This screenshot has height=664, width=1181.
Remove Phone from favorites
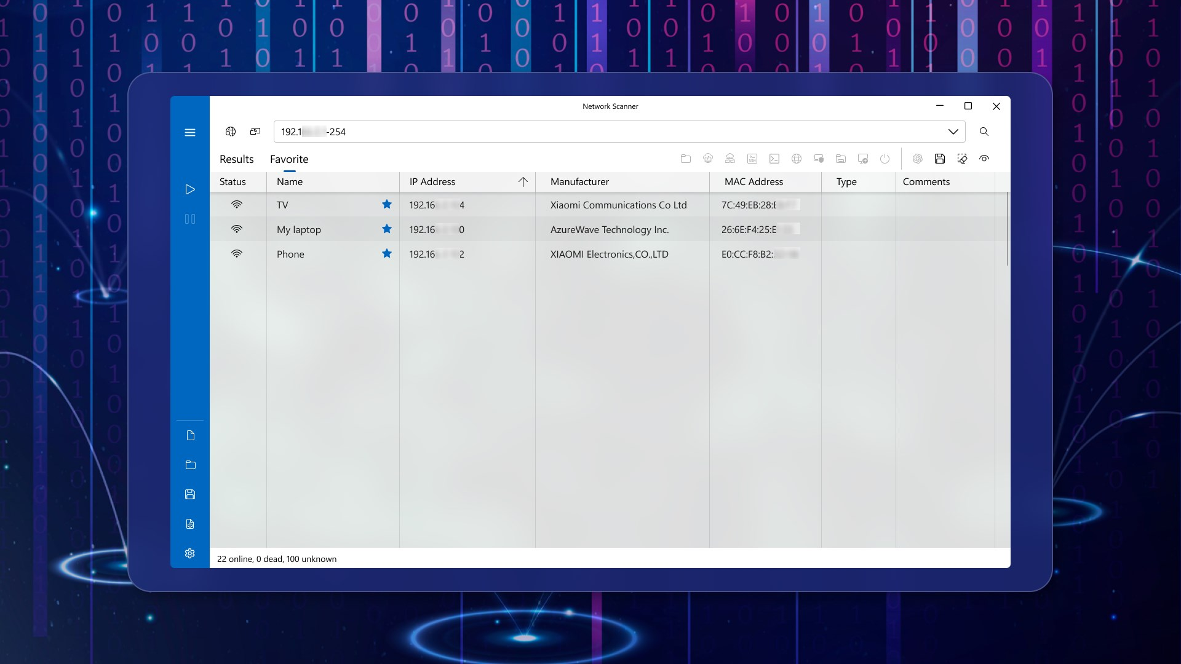[x=387, y=253]
